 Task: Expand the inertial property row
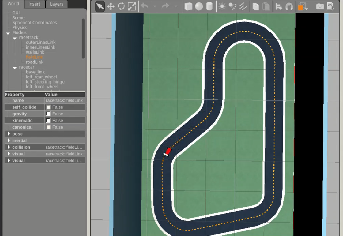[9, 141]
